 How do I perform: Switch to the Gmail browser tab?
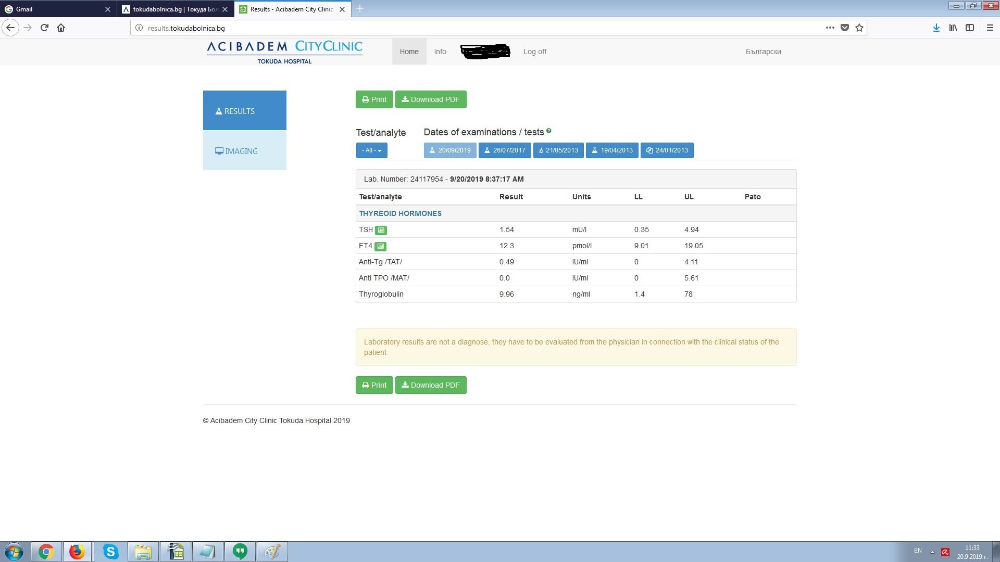[x=52, y=9]
